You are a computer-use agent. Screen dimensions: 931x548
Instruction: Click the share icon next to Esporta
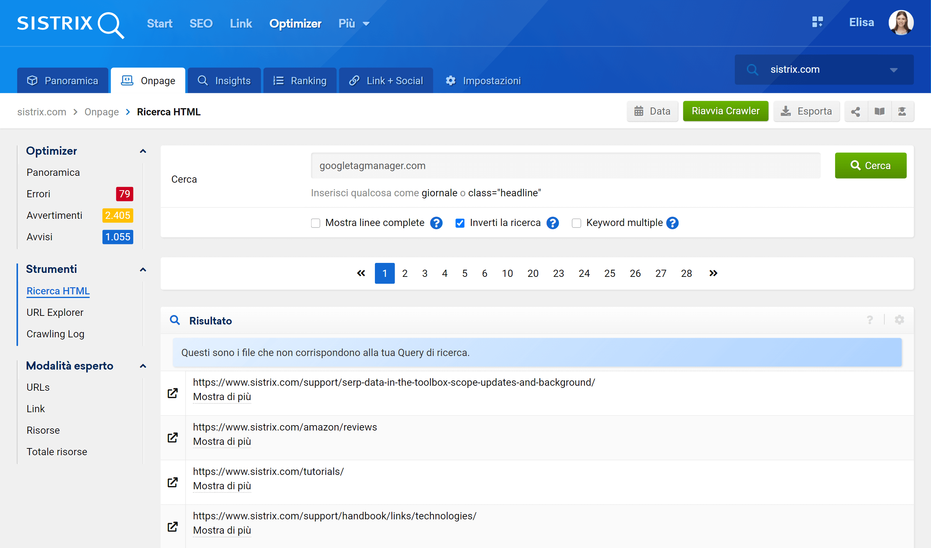(855, 111)
